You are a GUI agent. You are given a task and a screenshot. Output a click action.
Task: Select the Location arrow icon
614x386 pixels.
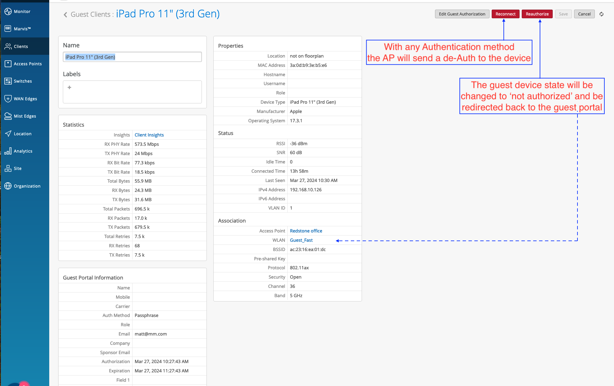(x=8, y=133)
